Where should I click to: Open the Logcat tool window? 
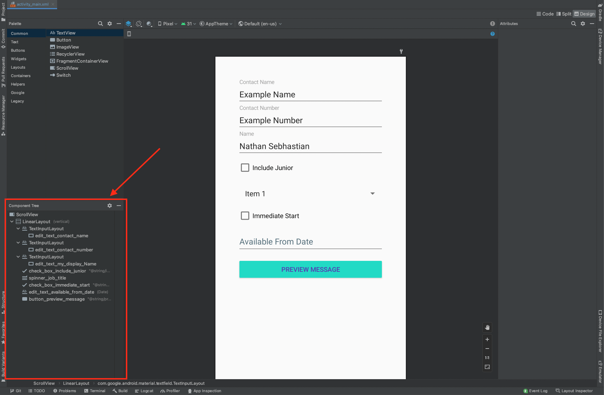click(144, 391)
